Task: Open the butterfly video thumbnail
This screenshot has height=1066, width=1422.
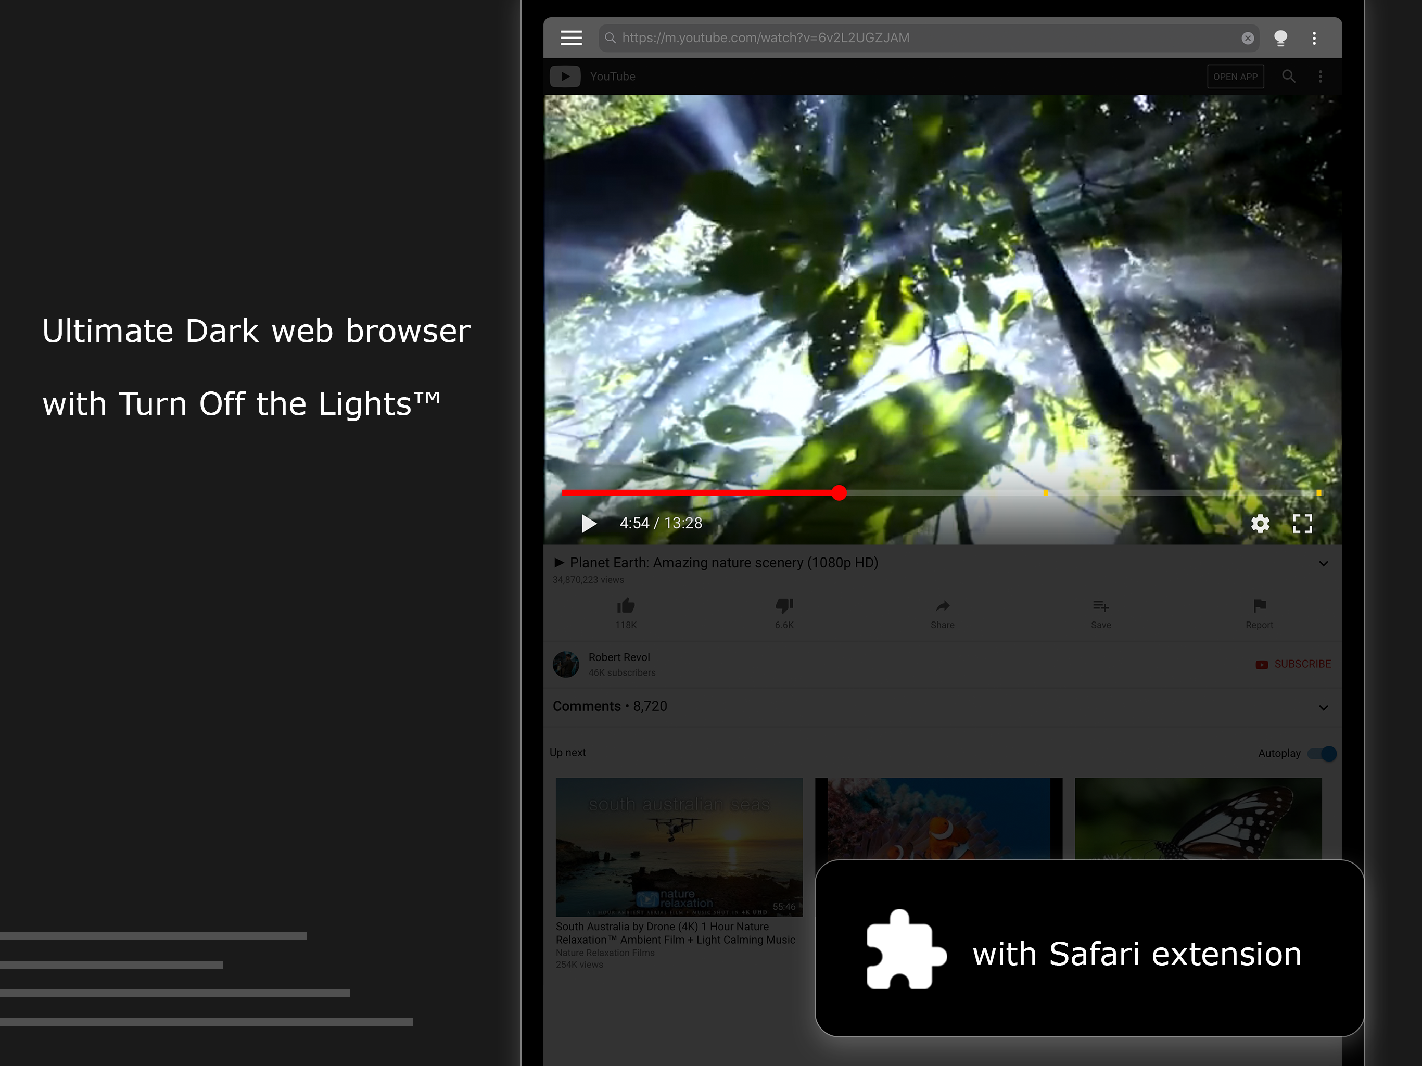Action: [x=1198, y=818]
